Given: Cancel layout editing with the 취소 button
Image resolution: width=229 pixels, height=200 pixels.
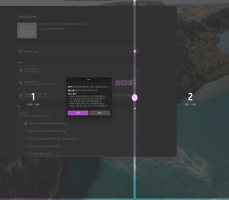Looking at the screenshot, I should point(100,113).
